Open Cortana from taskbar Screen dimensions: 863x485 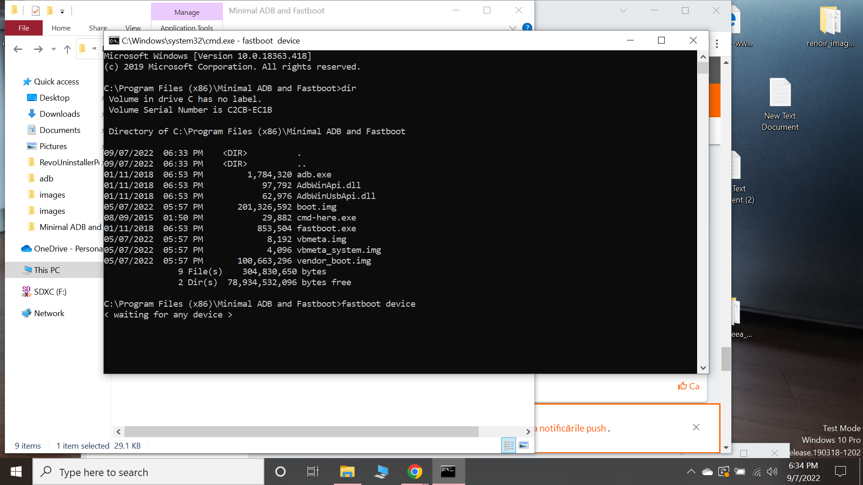[280, 472]
